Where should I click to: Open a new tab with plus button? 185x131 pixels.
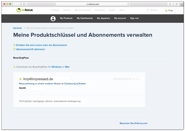pyautogui.click(x=182, y=5)
